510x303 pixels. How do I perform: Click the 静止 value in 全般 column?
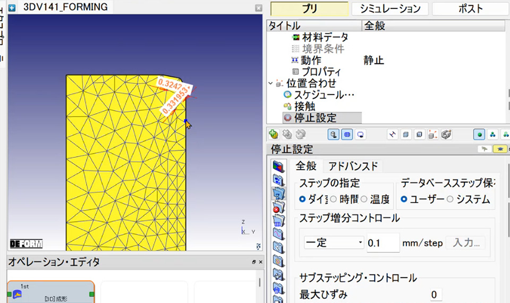373,60
